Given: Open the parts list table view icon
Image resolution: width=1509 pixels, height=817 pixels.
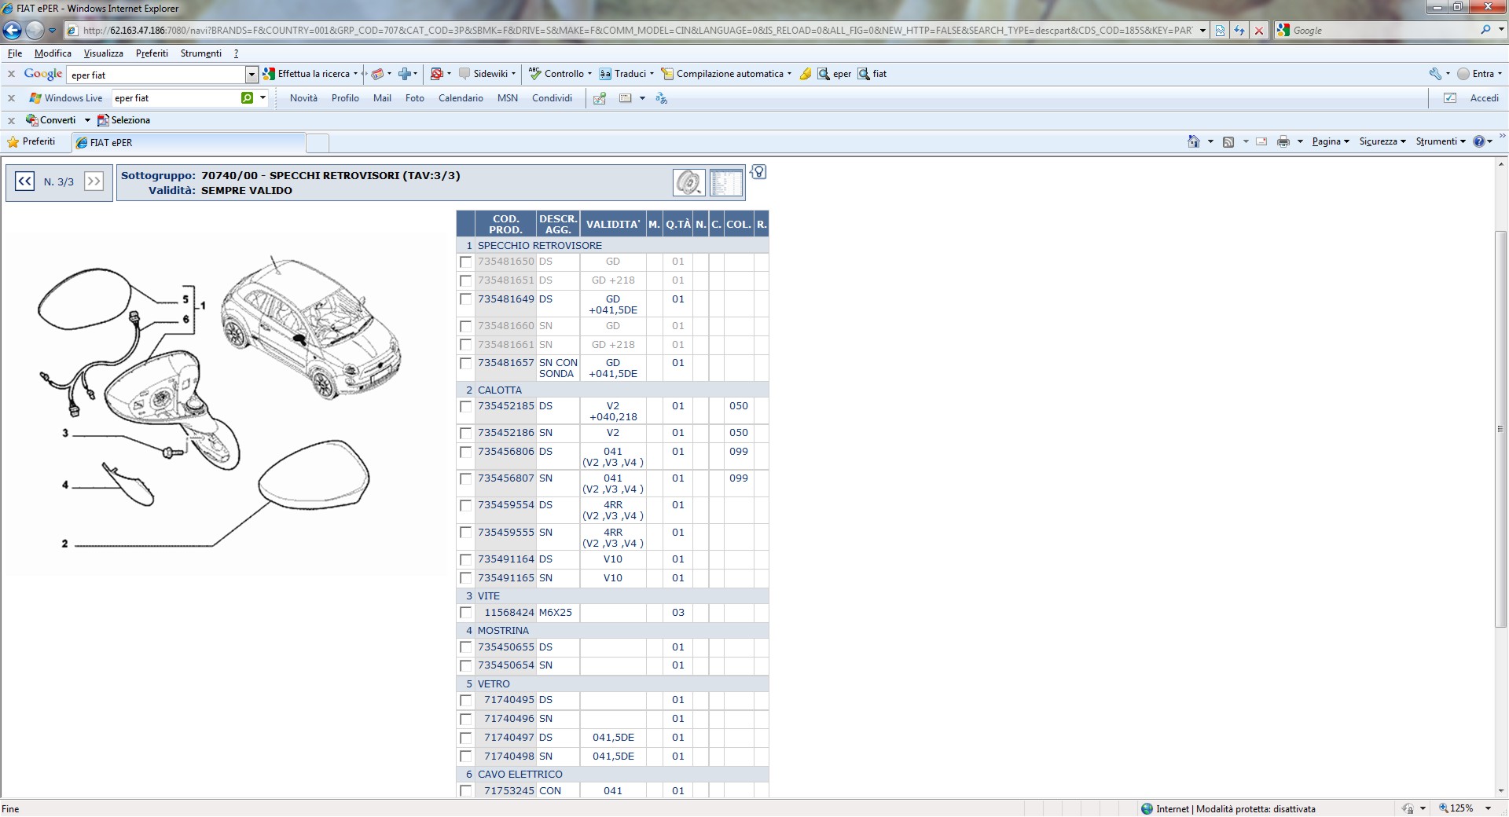Looking at the screenshot, I should pos(725,182).
